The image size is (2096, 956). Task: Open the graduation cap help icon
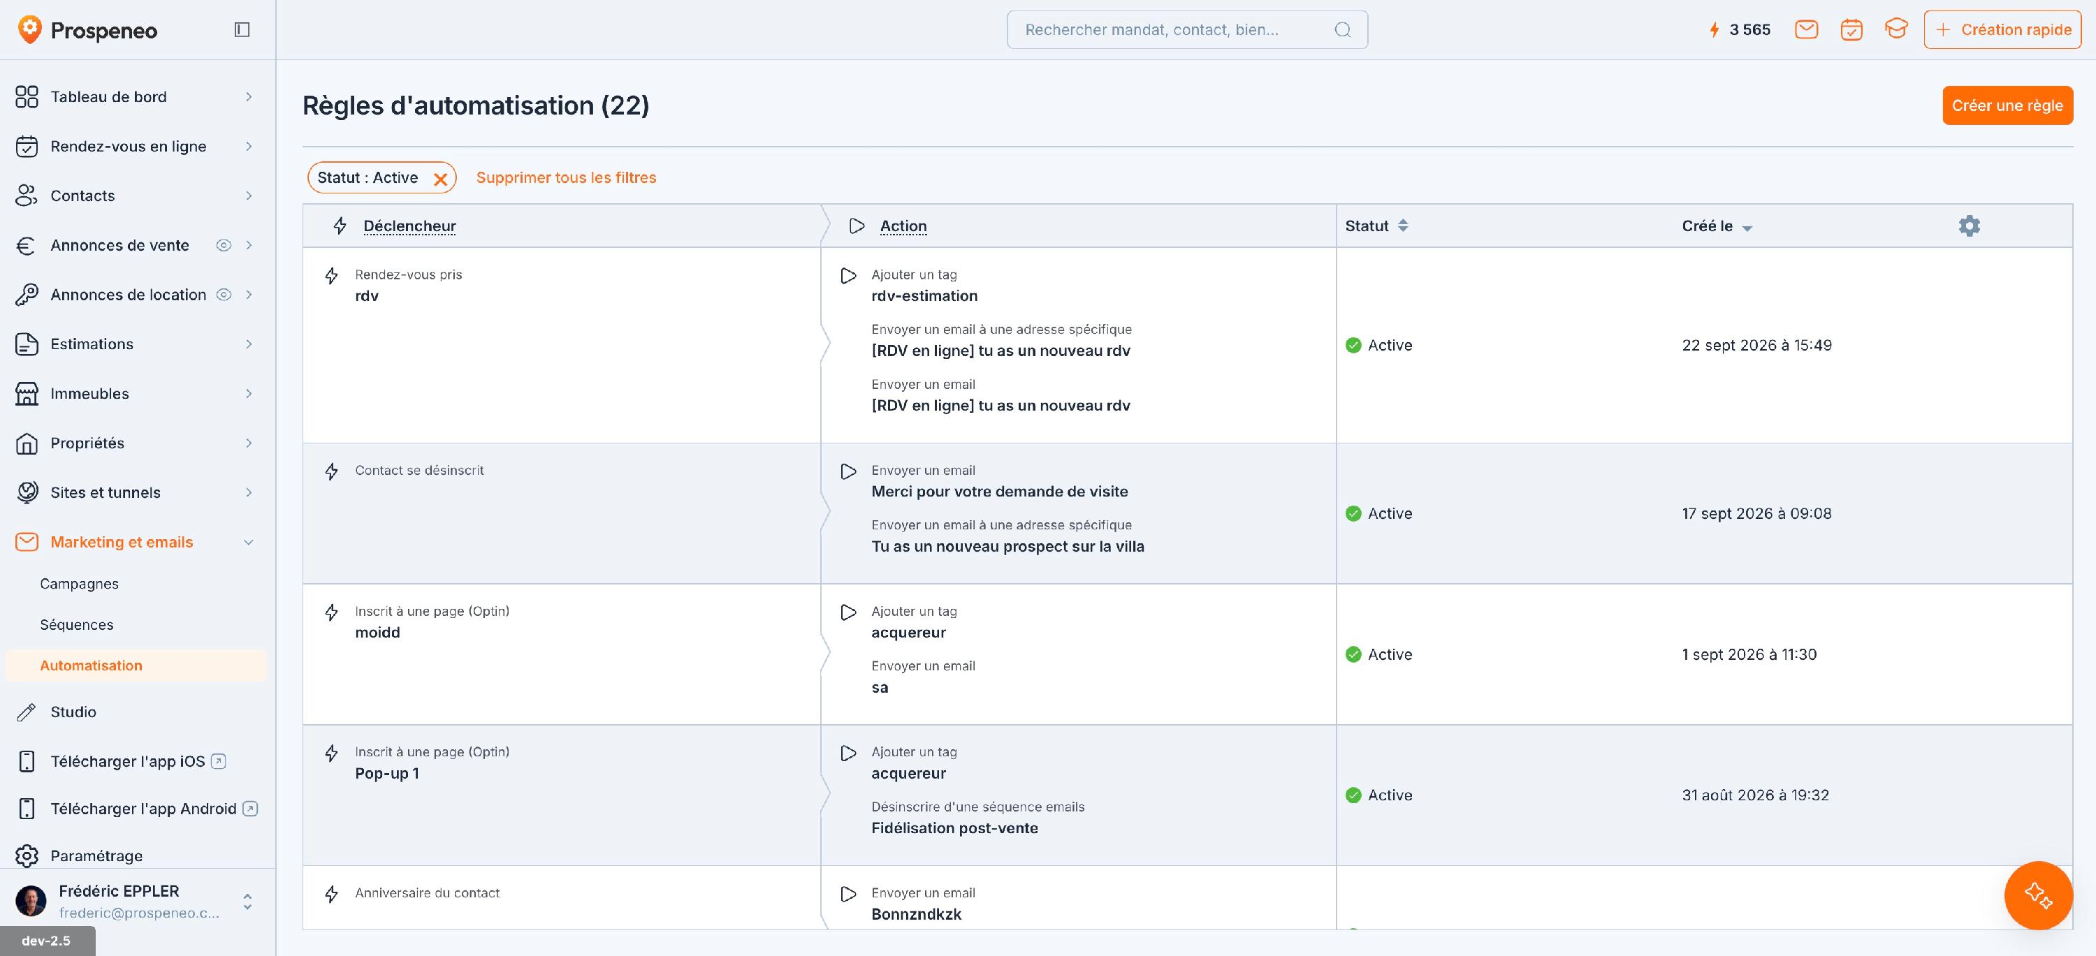1896,30
